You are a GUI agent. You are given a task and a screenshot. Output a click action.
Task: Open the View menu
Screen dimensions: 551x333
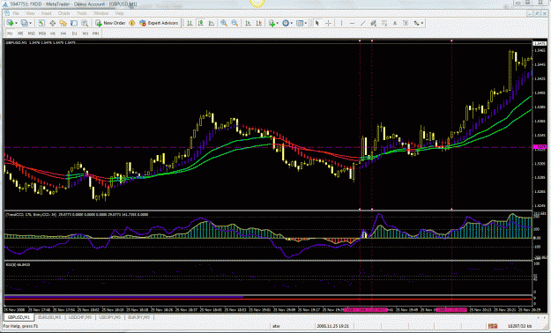30,13
